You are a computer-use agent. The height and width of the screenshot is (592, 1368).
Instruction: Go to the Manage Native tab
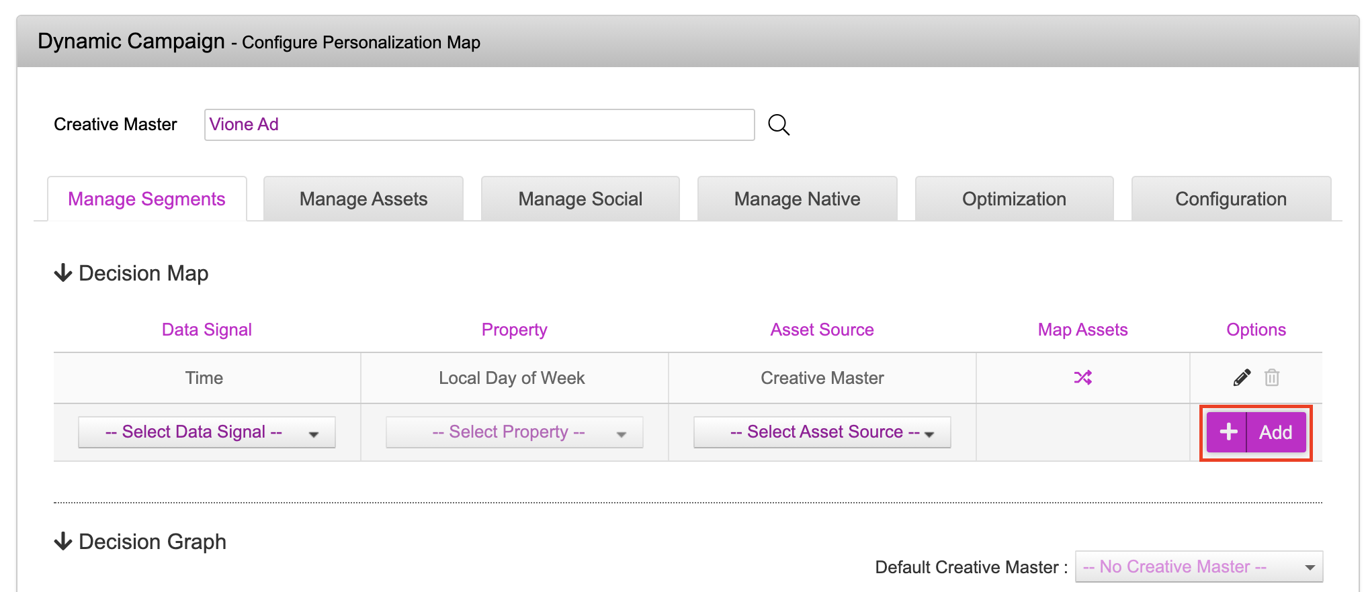click(797, 199)
